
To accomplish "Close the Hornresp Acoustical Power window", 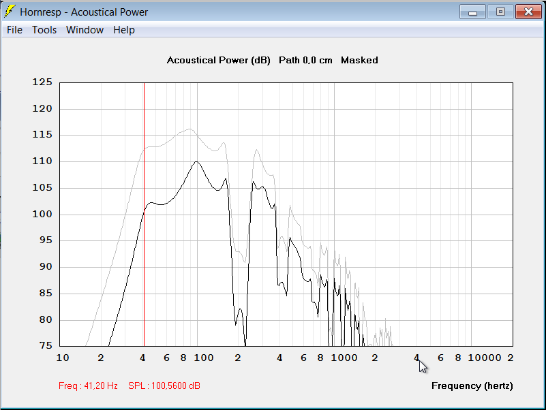I will [x=528, y=12].
